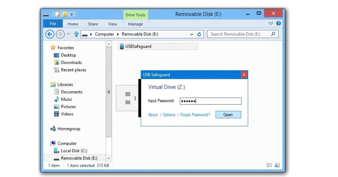The image size is (338, 177).
Task: Open the Music library
Action: point(66,99)
